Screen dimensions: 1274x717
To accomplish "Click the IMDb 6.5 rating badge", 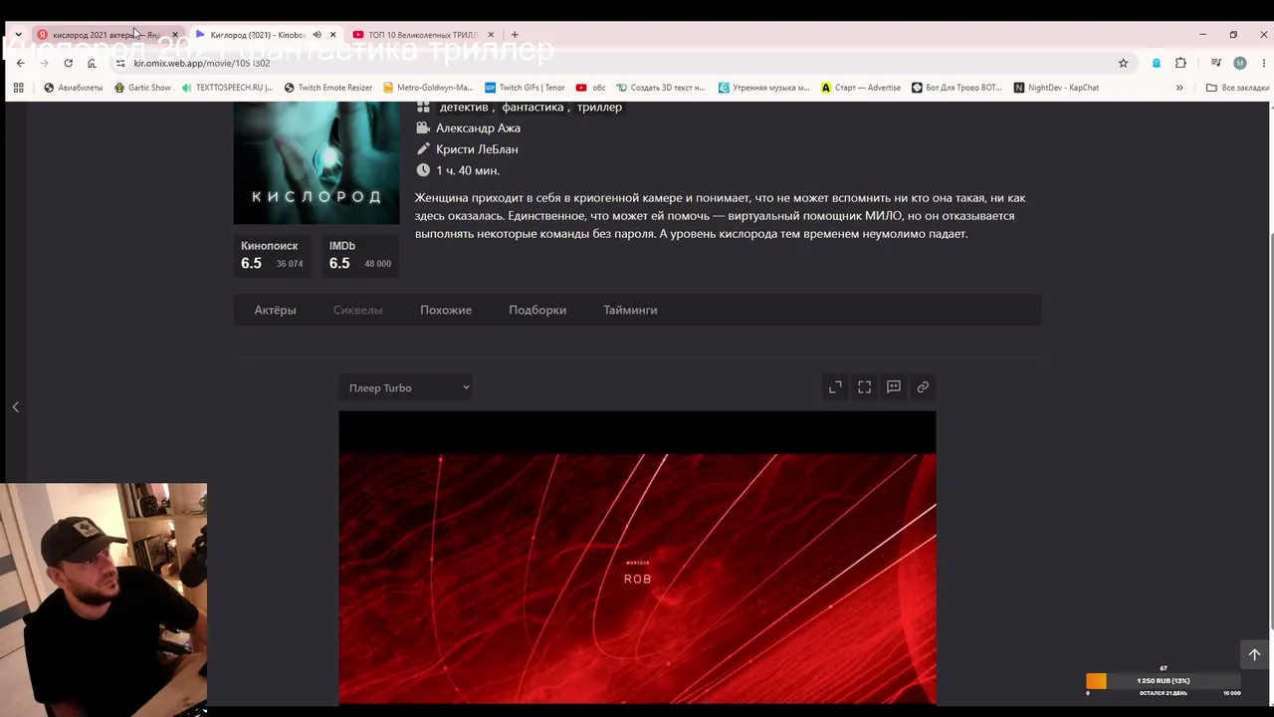I will [x=360, y=255].
